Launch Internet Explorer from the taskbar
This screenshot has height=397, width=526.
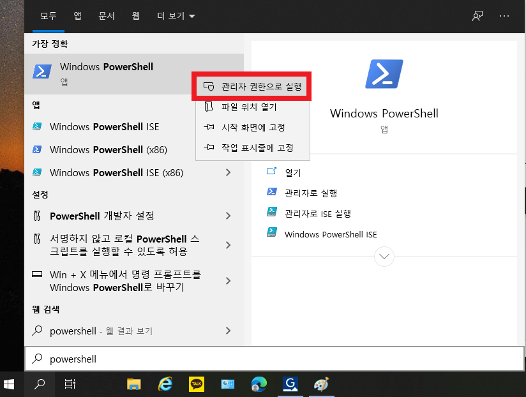pos(165,384)
